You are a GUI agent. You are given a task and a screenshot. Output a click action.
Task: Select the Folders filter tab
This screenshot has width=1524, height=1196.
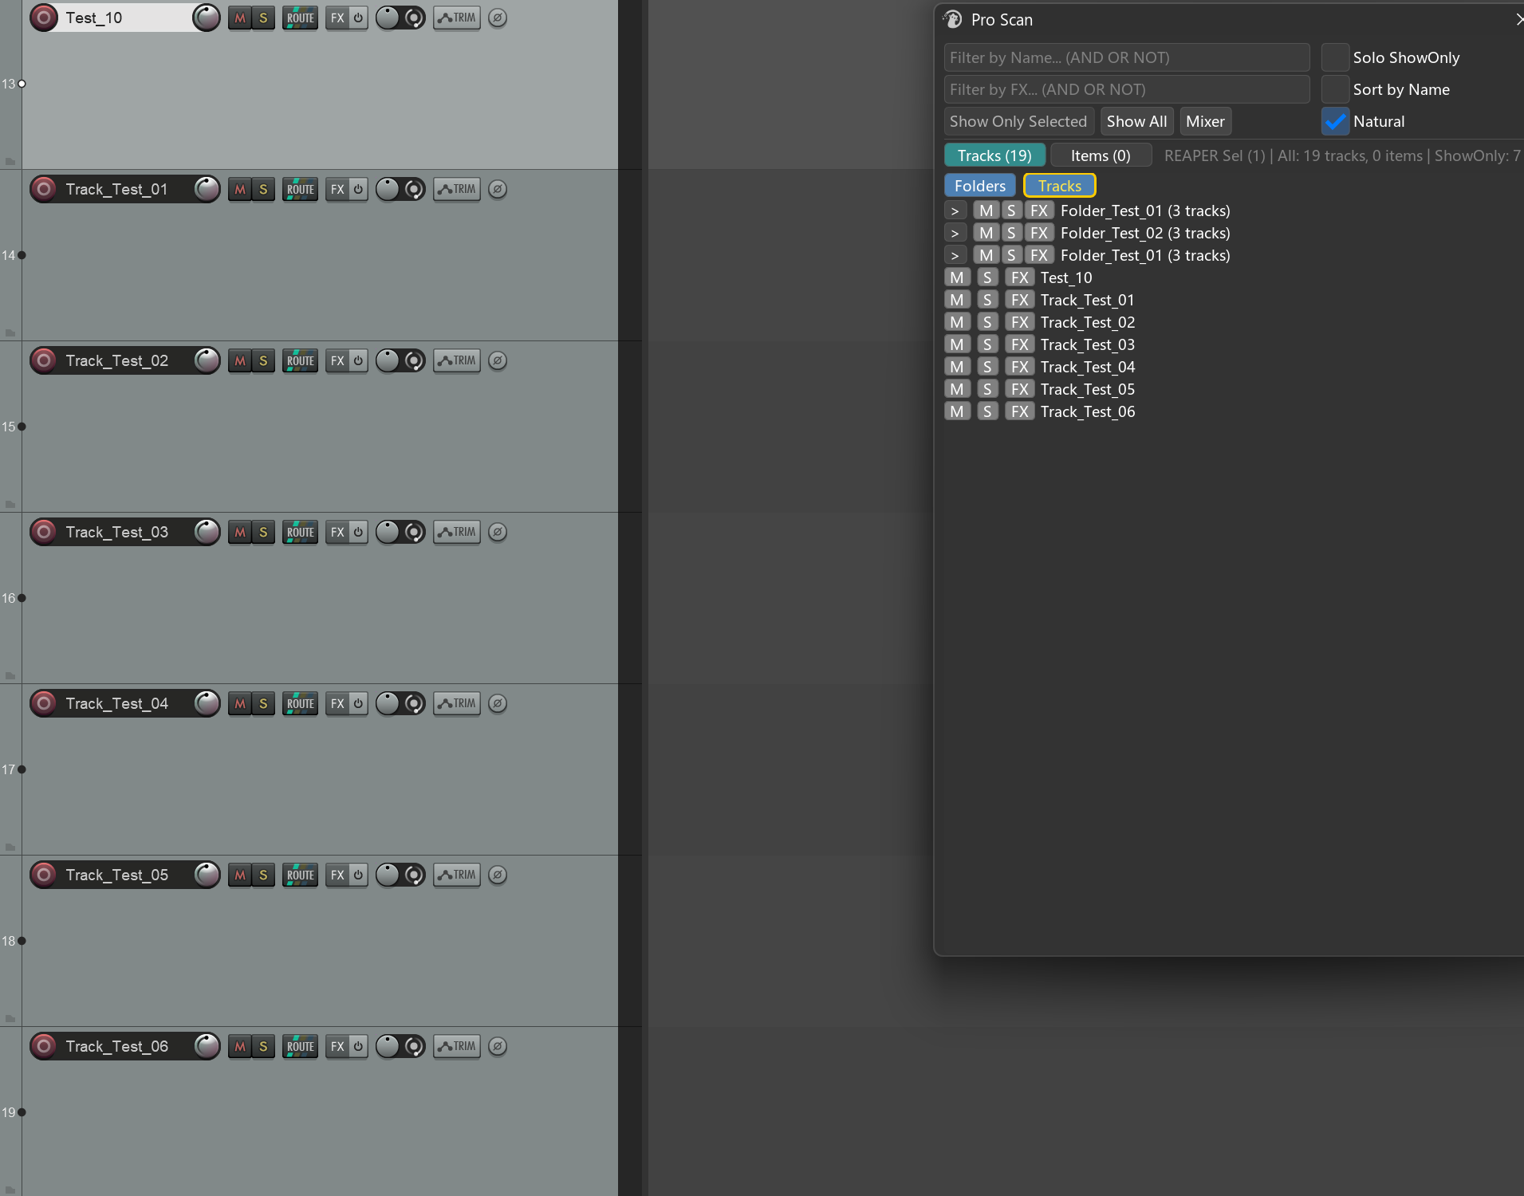pyautogui.click(x=980, y=186)
